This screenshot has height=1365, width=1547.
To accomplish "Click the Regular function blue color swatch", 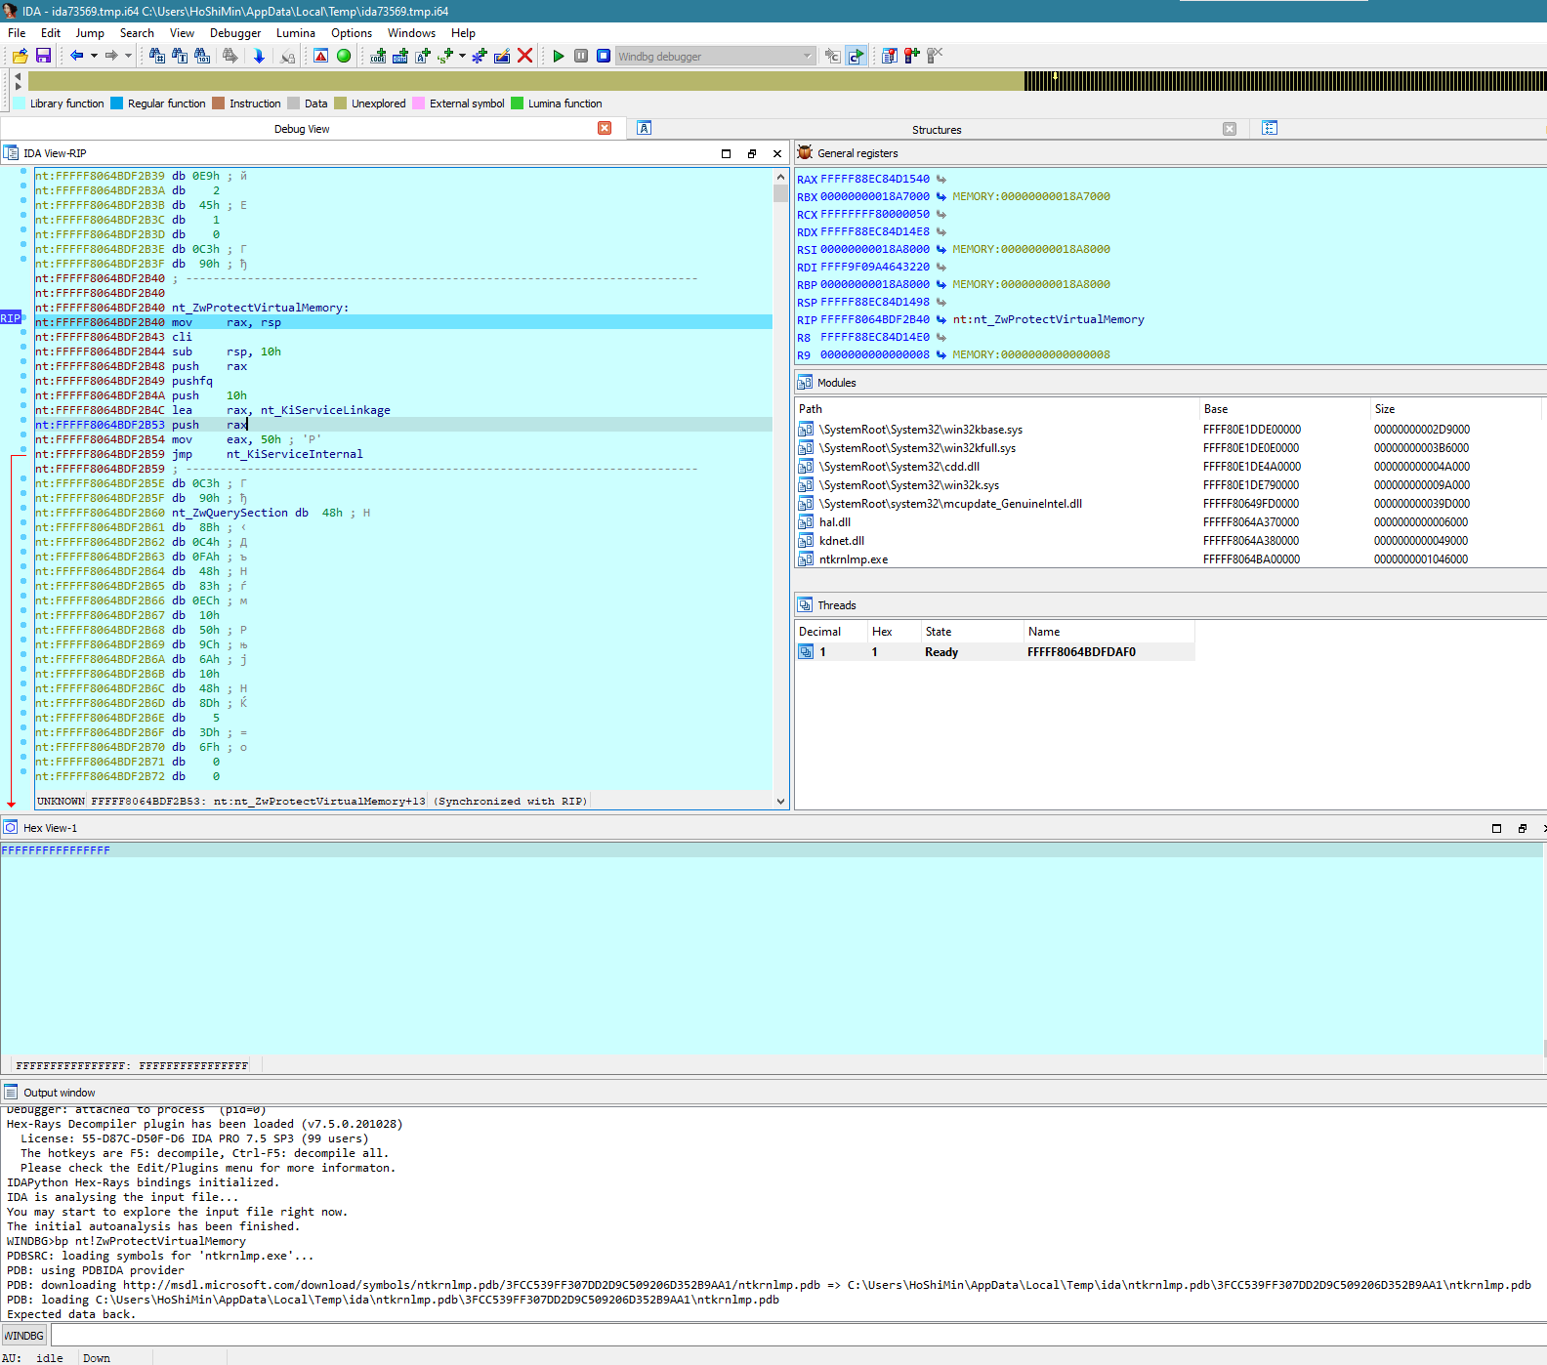I will (117, 103).
